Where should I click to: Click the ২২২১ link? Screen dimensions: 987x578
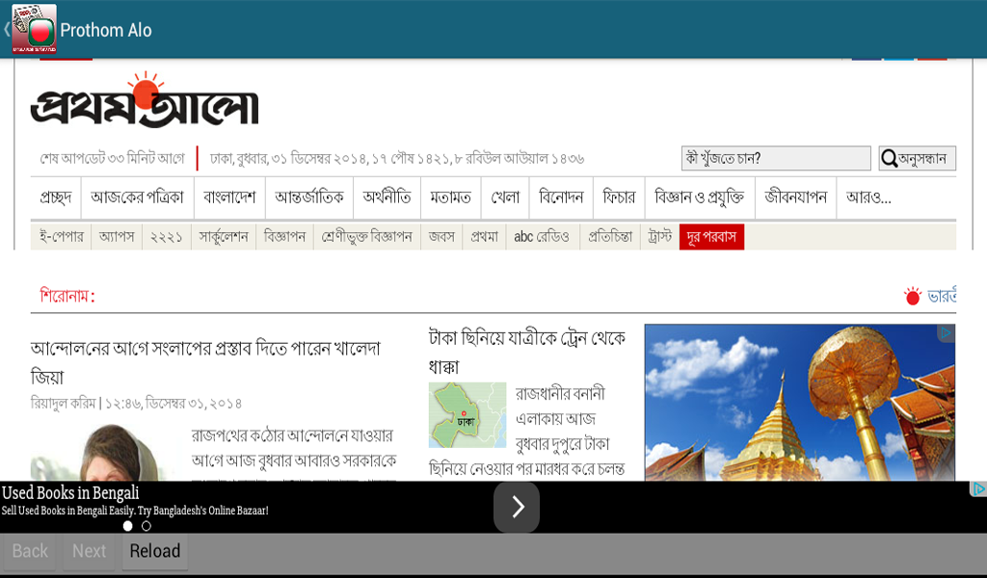click(166, 236)
